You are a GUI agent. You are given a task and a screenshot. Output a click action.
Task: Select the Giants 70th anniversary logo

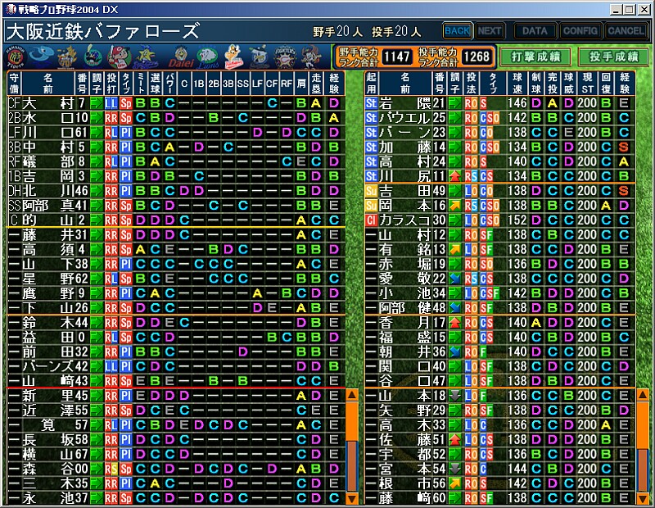pyautogui.click(x=67, y=57)
